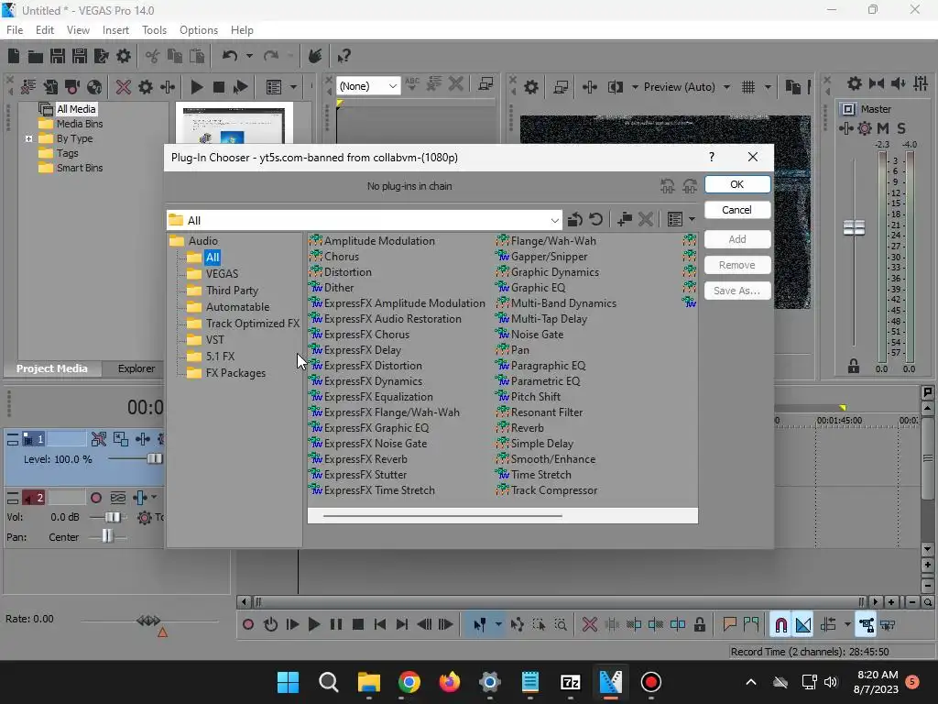Open the Tools menu
This screenshot has width=938, height=704.
tap(154, 30)
